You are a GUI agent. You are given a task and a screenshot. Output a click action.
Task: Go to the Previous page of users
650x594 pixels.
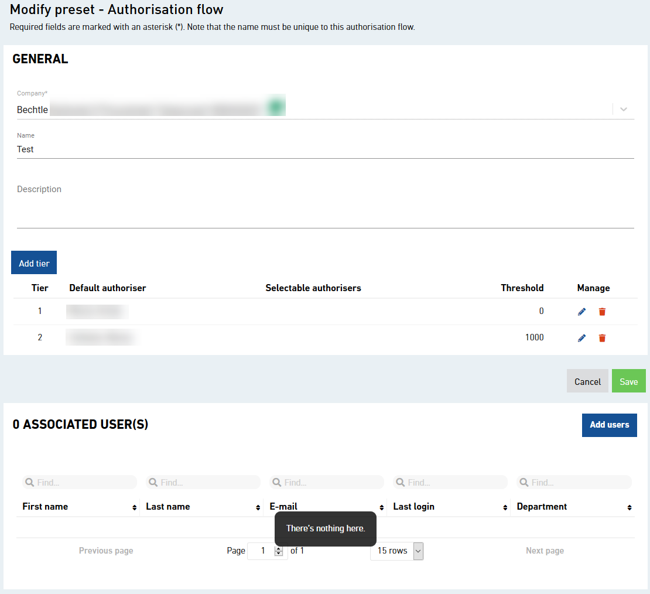(105, 550)
